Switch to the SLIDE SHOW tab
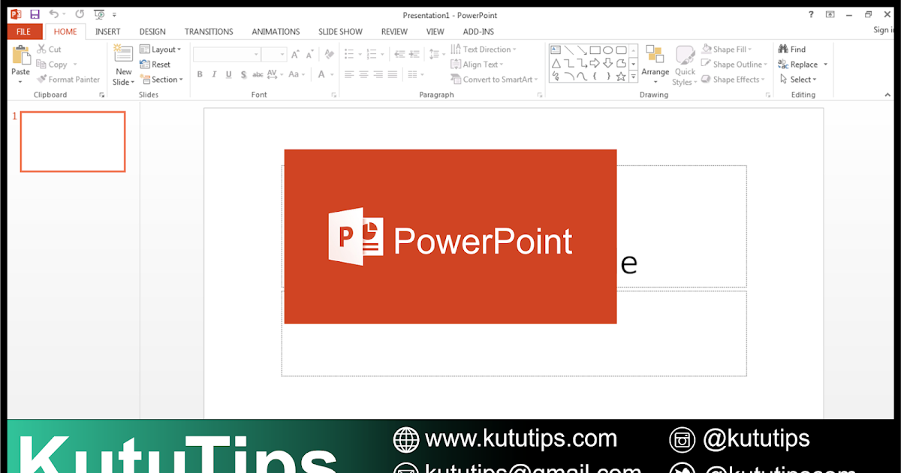This screenshot has height=473, width=901. (x=340, y=32)
